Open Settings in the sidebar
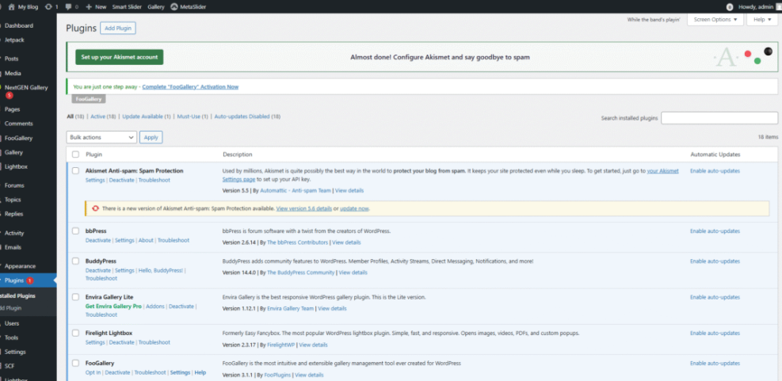Screen dimensions: 782x381 click(15, 352)
